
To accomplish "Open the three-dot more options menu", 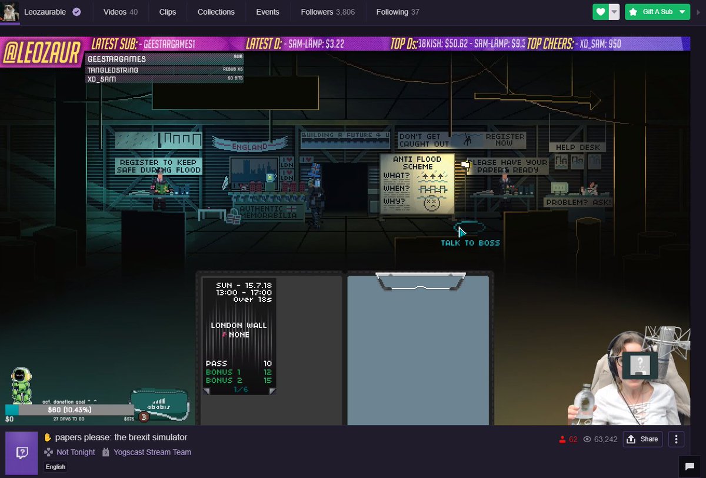I will [x=677, y=439].
